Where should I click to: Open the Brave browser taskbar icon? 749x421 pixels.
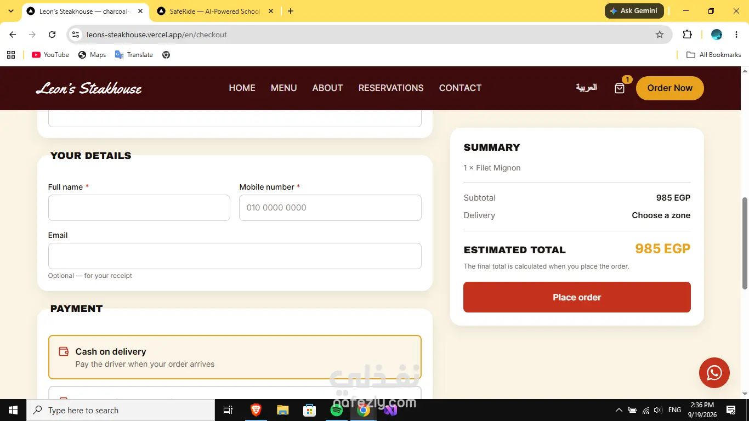(256, 410)
